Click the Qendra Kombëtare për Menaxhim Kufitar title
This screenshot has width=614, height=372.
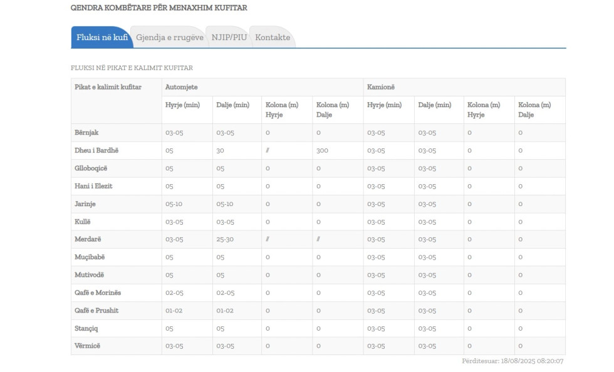pyautogui.click(x=159, y=8)
